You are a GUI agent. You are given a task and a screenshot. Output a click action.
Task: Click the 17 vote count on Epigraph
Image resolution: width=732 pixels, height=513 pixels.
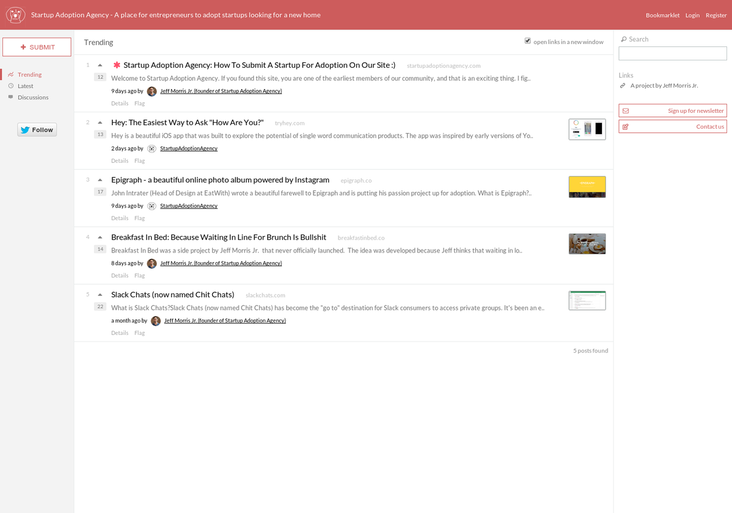click(100, 192)
